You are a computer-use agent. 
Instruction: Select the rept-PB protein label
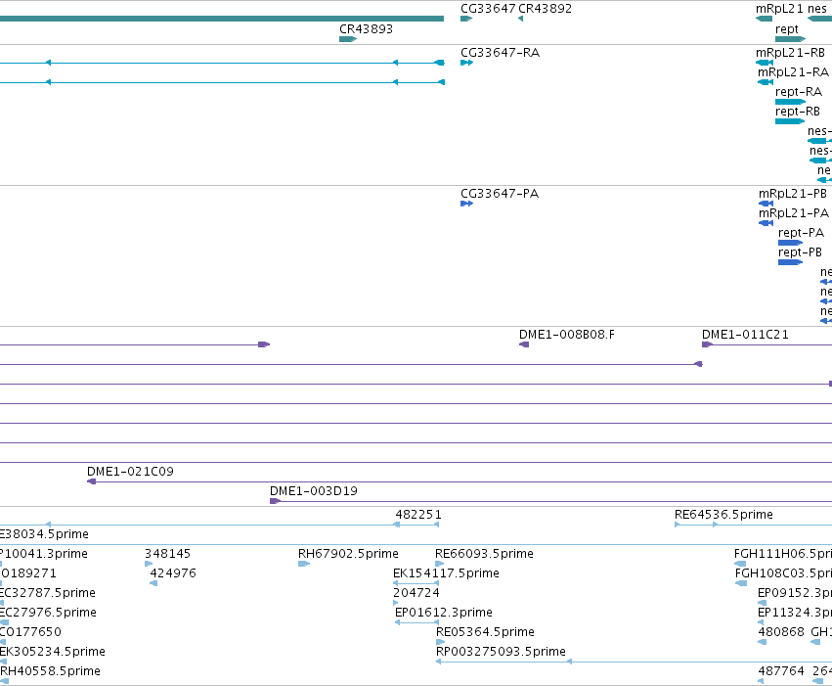tap(800, 252)
